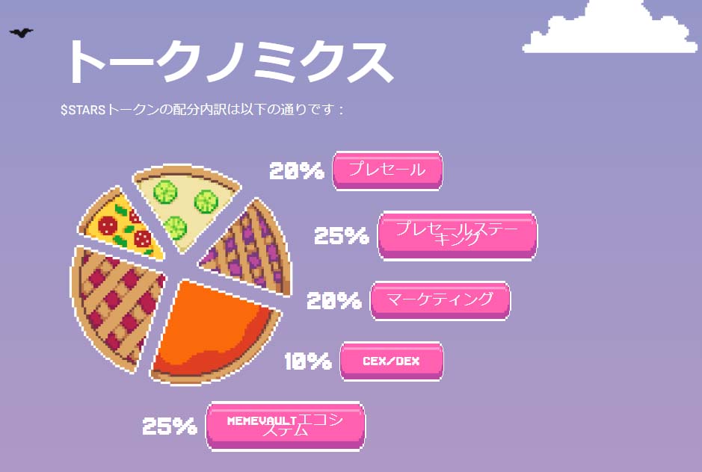
Task: Click the 20% label beside マーケティング
Action: pos(334,301)
